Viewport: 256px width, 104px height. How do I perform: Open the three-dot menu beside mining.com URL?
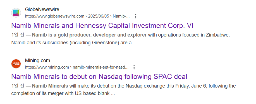134,67
